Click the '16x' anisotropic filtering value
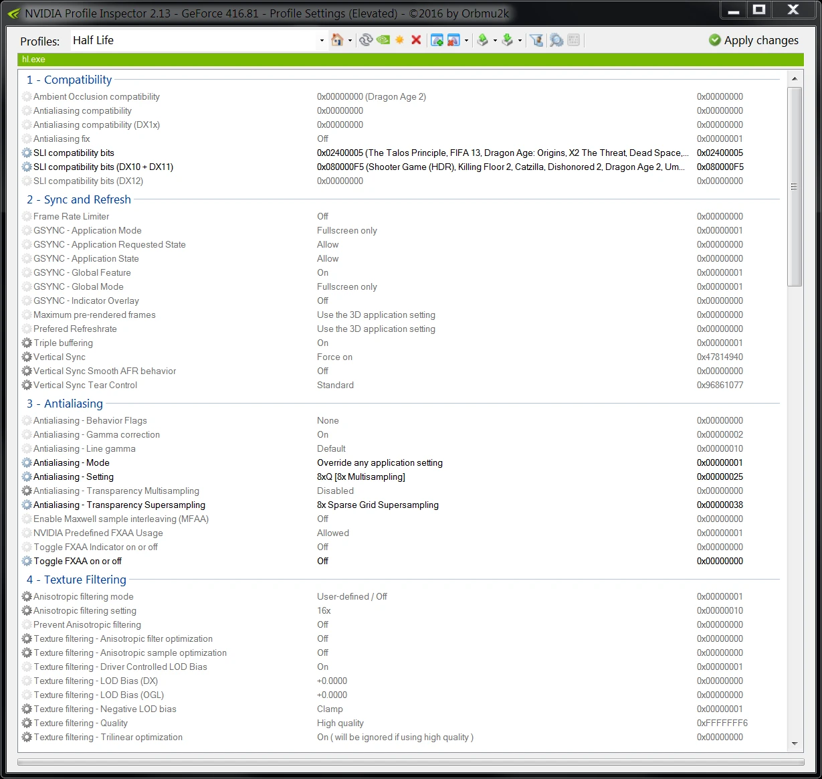The height and width of the screenshot is (779, 822). coord(324,610)
